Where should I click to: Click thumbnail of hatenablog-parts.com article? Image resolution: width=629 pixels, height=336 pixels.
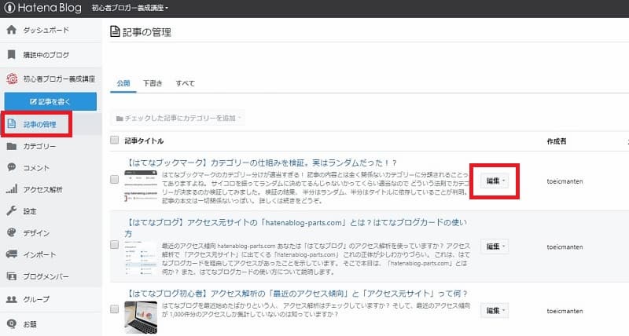(x=141, y=257)
